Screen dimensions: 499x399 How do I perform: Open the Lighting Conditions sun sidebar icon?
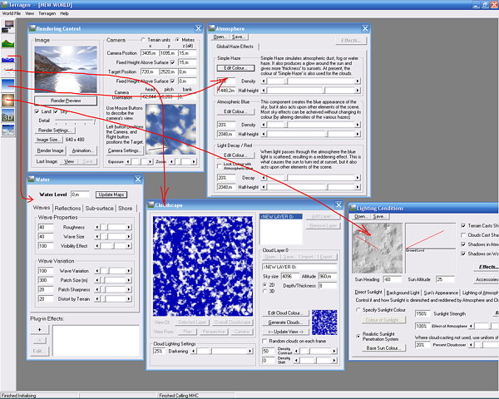pos(8,101)
